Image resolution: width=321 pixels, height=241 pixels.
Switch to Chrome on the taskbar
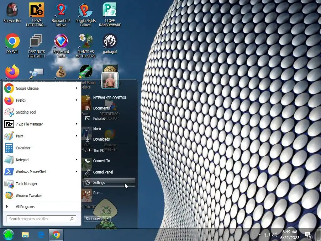56,235
